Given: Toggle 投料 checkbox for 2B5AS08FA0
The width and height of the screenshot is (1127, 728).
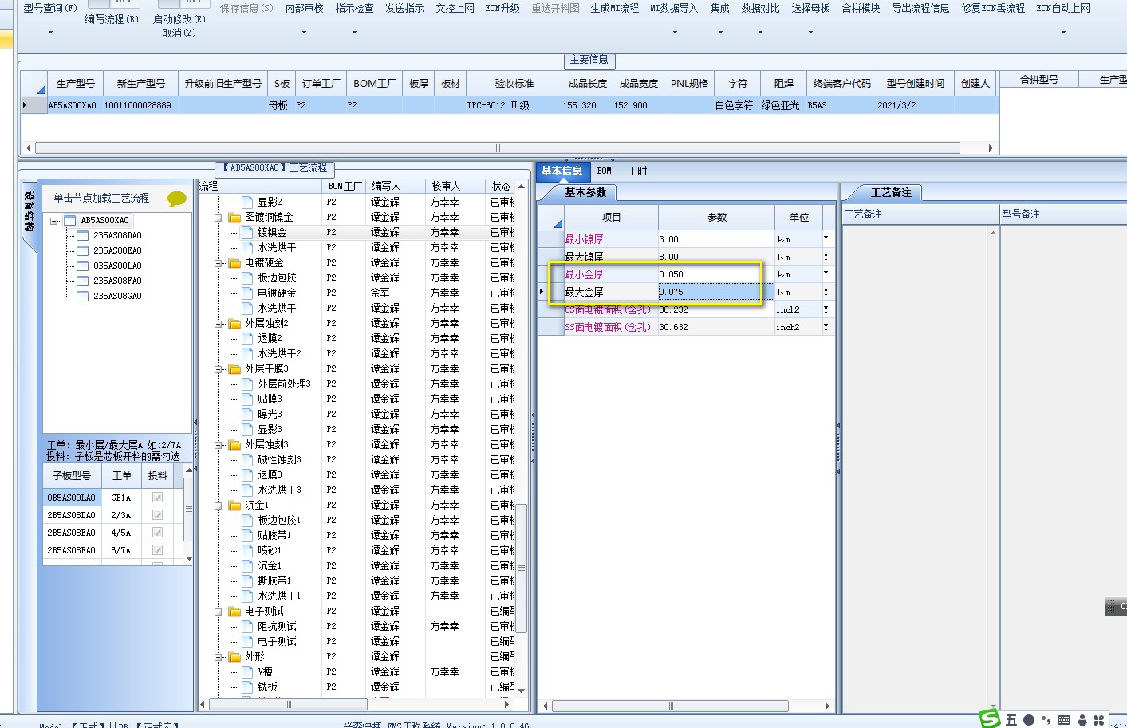Looking at the screenshot, I should pyautogui.click(x=157, y=550).
